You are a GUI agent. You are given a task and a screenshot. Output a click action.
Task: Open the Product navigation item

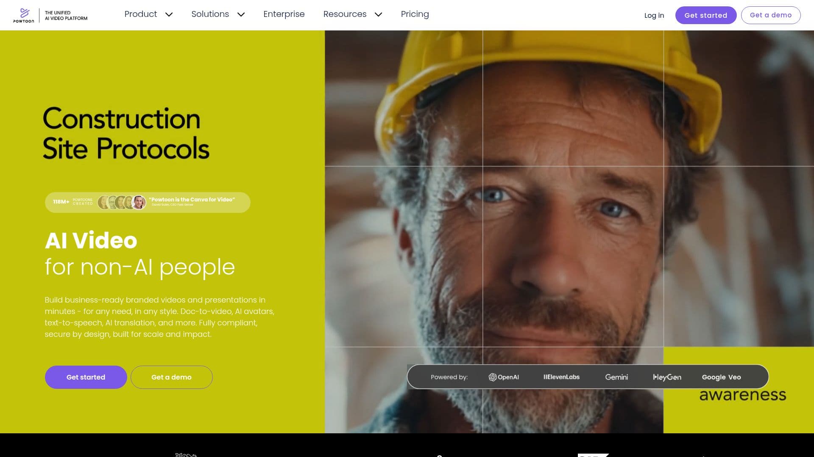(x=140, y=14)
